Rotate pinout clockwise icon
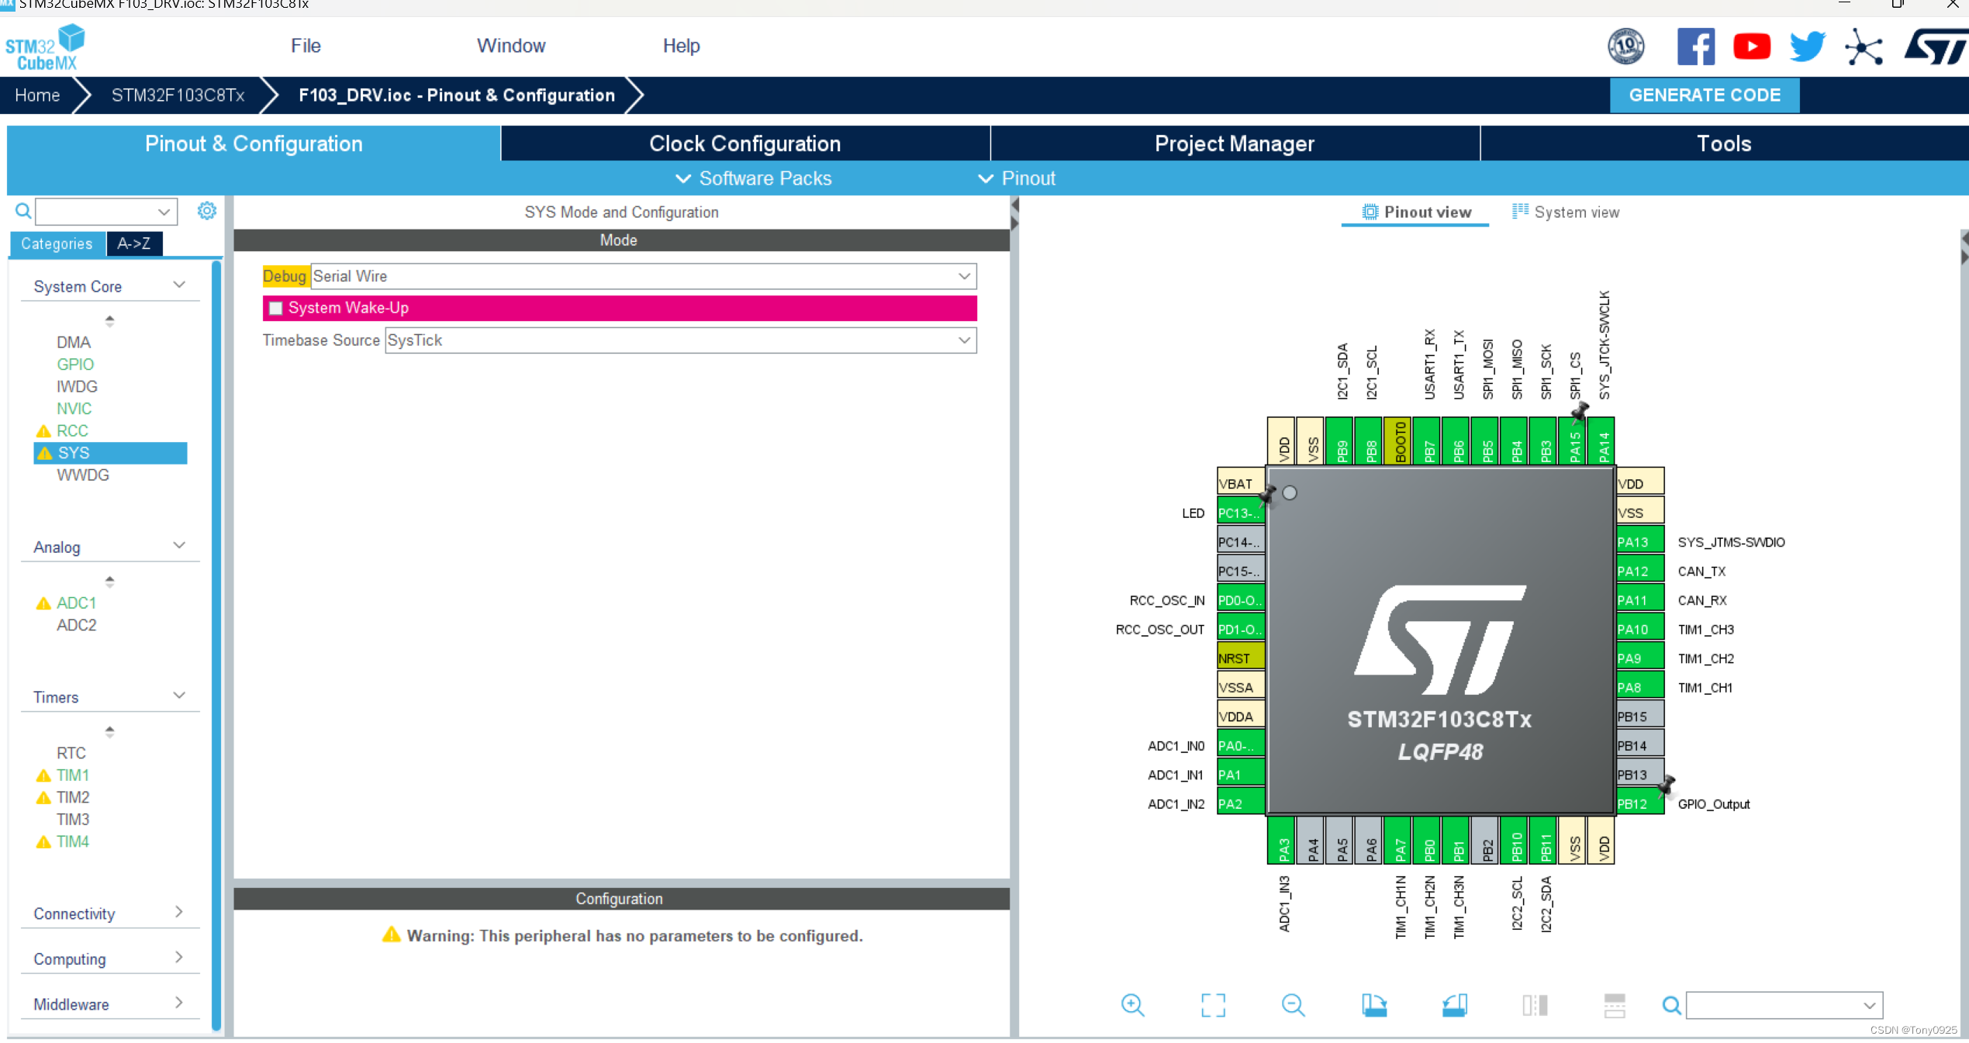 pos(1374,1005)
